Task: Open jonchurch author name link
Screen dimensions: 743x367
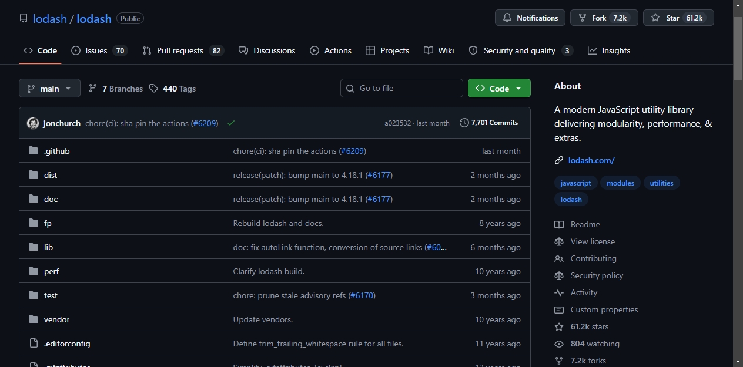Action: (x=62, y=123)
